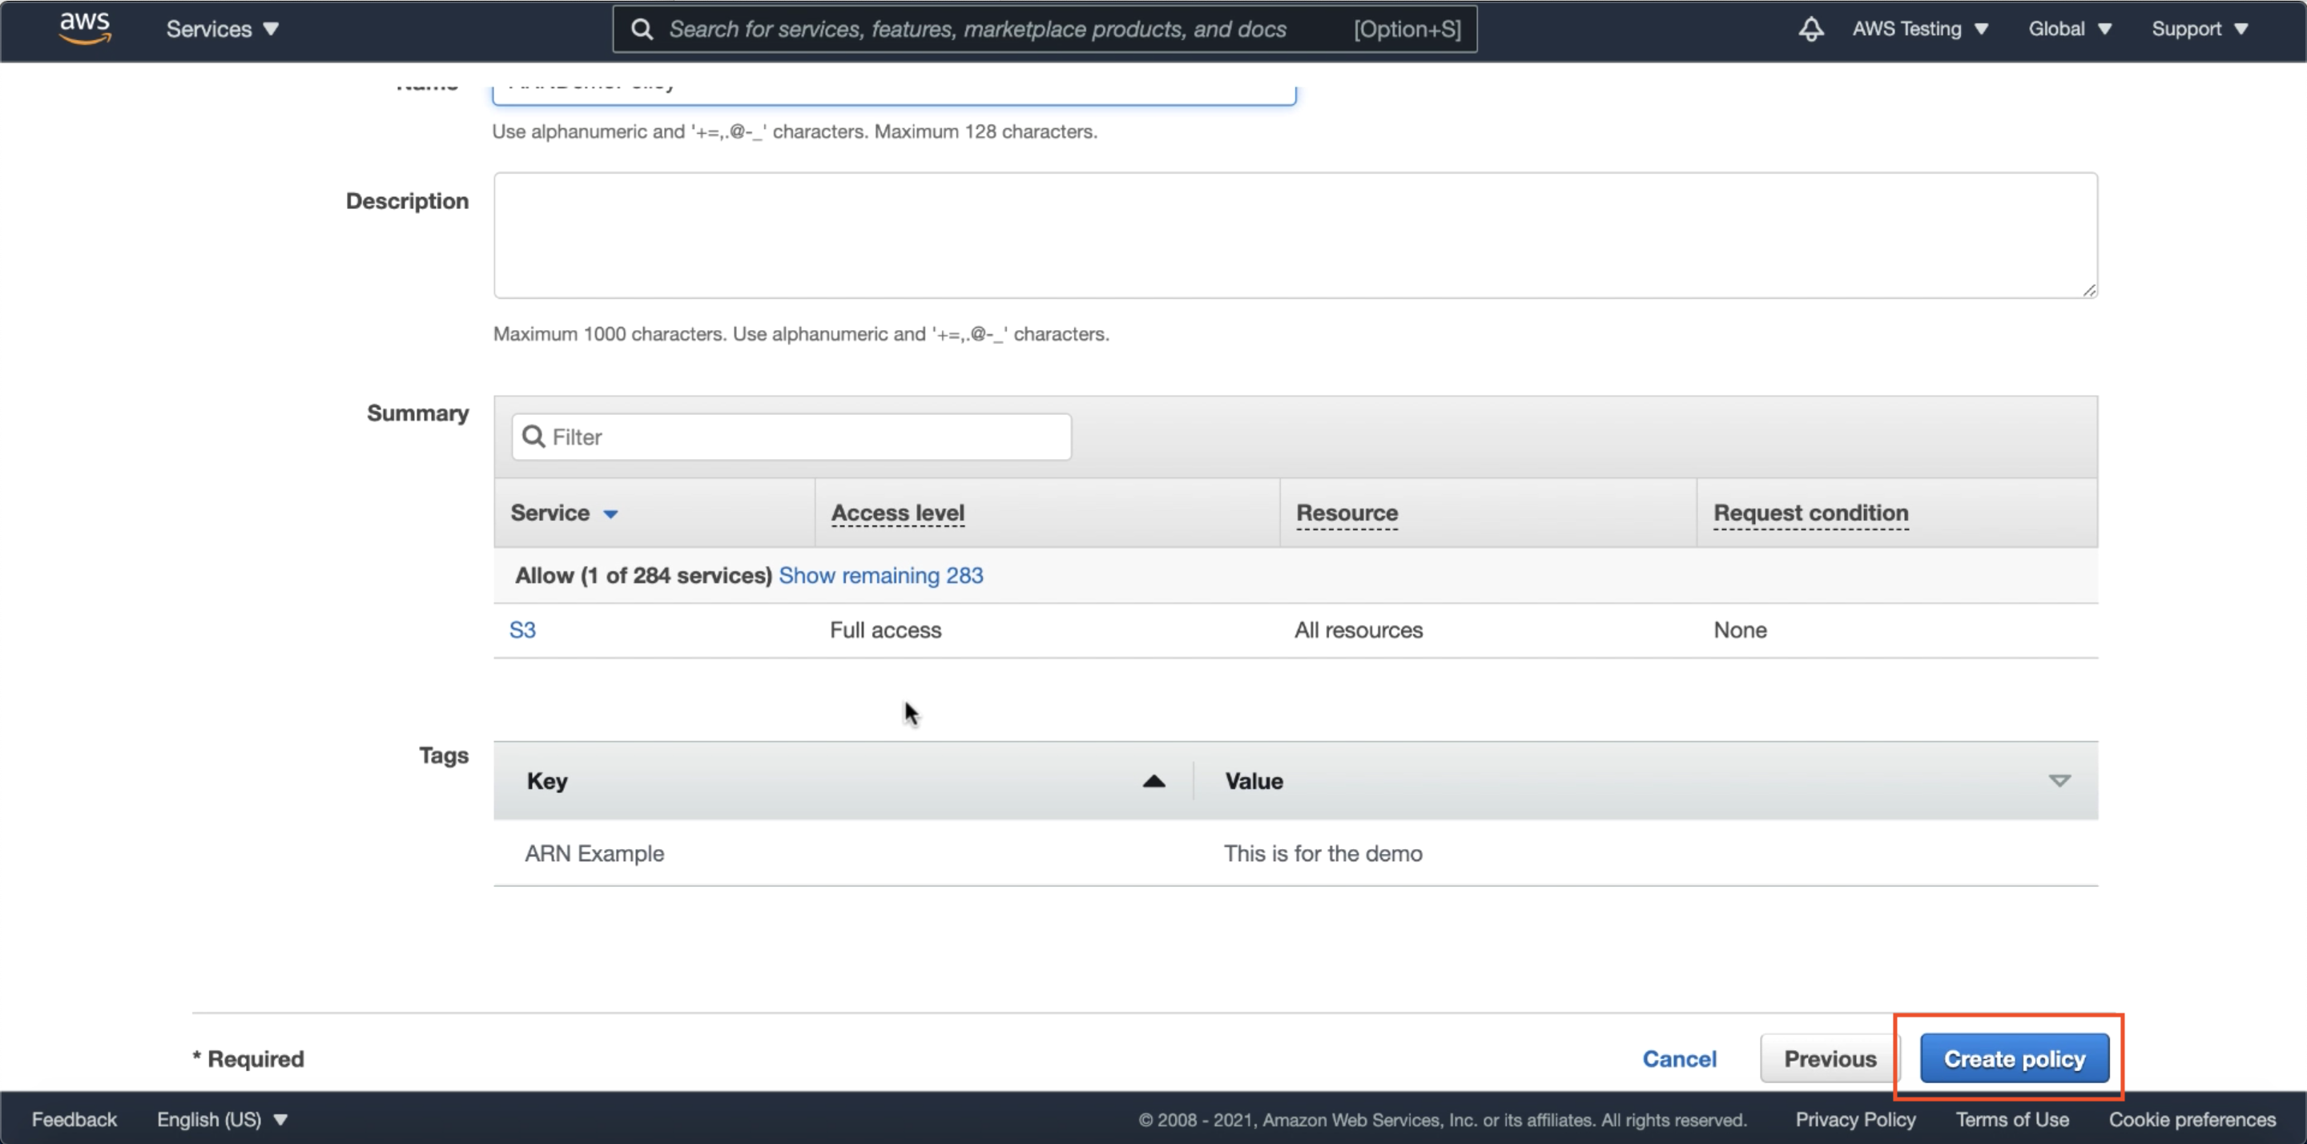Open the Services dropdown menu

tap(222, 29)
